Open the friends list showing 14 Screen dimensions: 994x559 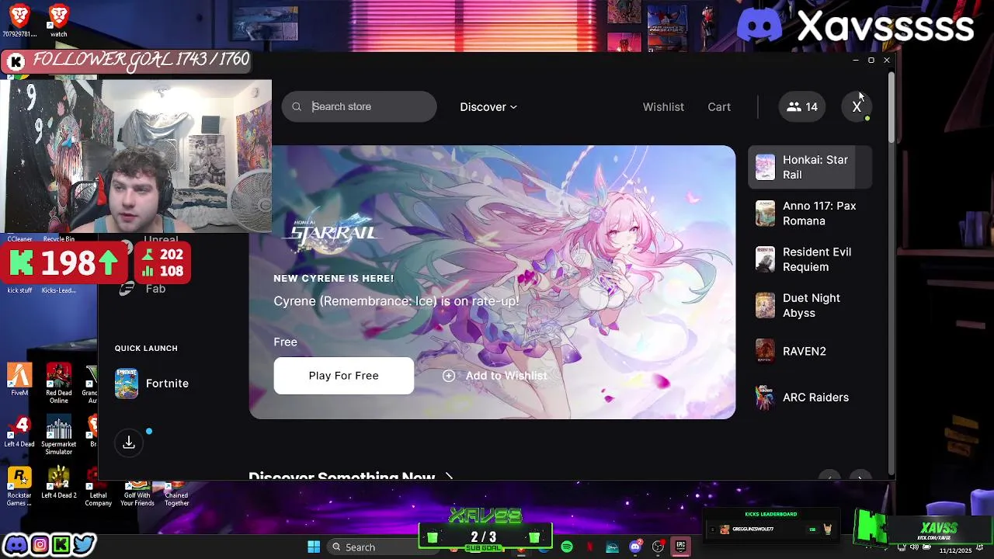point(802,106)
